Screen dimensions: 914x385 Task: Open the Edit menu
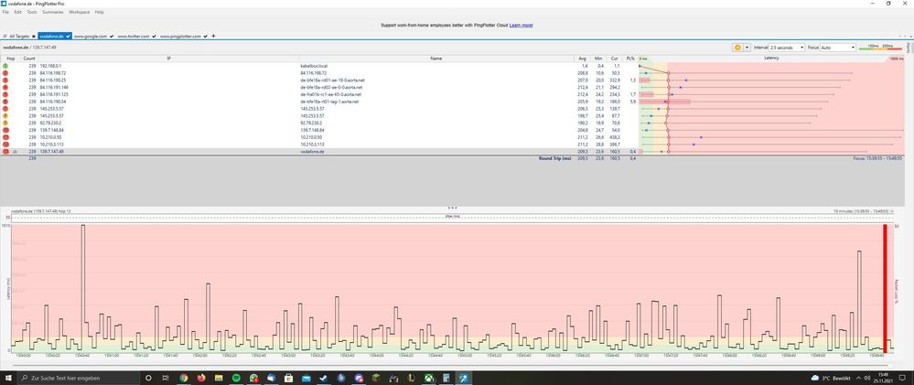tap(17, 12)
